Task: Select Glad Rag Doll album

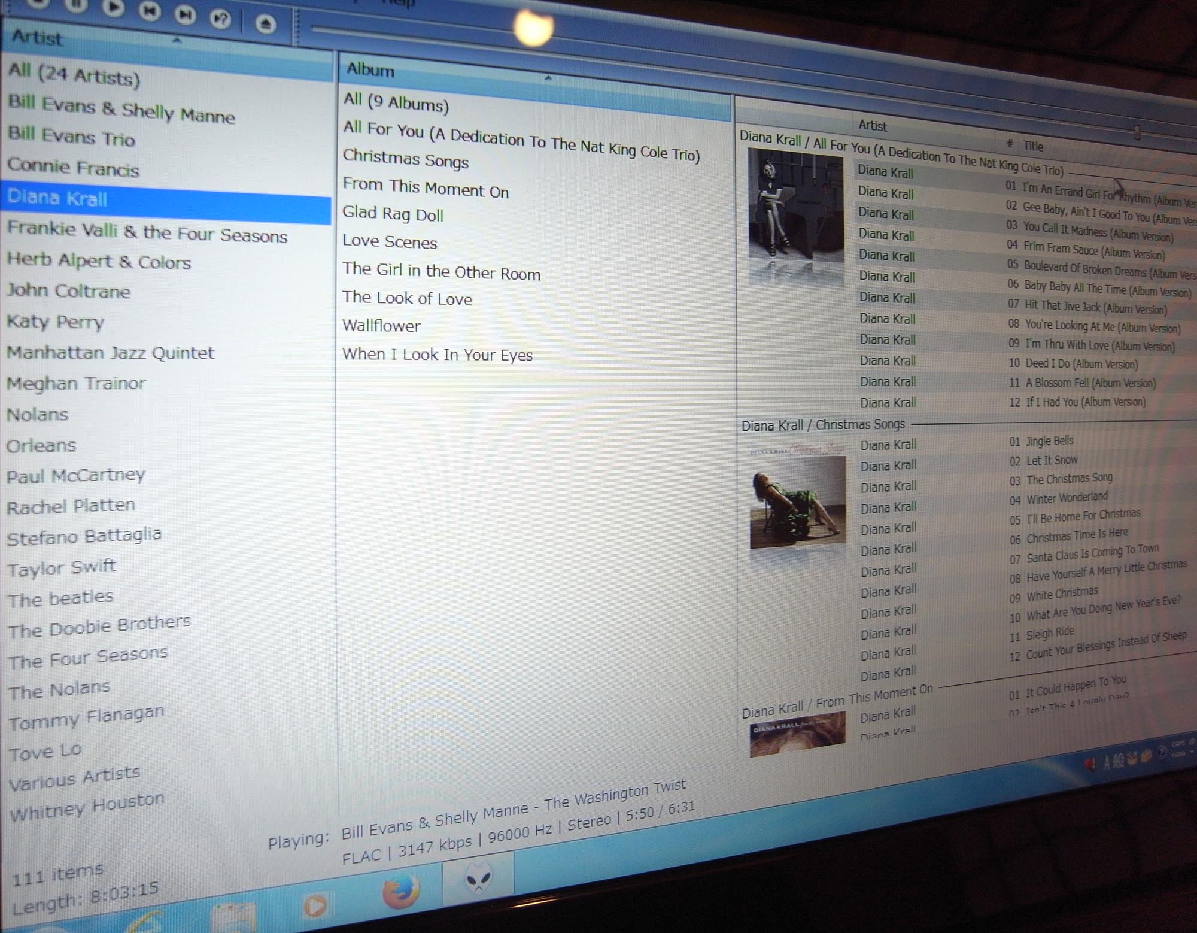Action: pyautogui.click(x=393, y=213)
